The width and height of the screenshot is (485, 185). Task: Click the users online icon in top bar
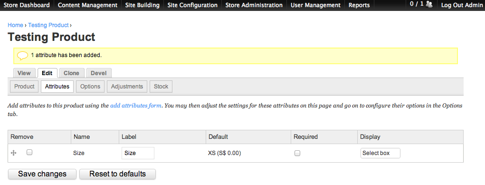click(429, 4)
